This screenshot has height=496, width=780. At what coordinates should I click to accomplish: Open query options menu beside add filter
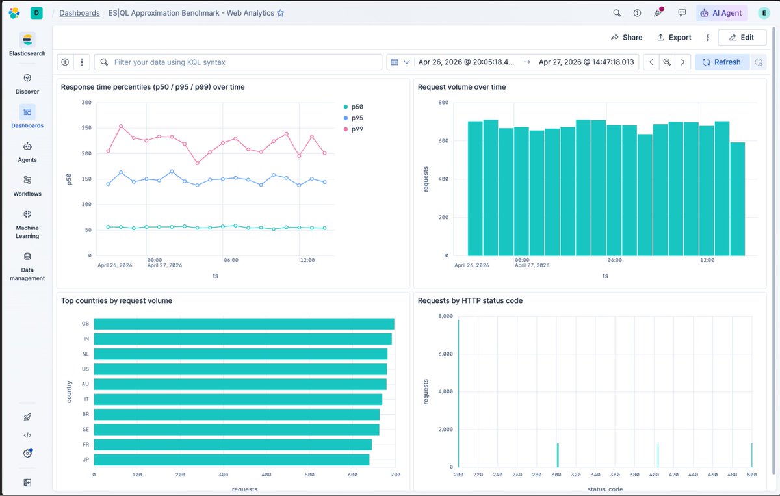(82, 62)
